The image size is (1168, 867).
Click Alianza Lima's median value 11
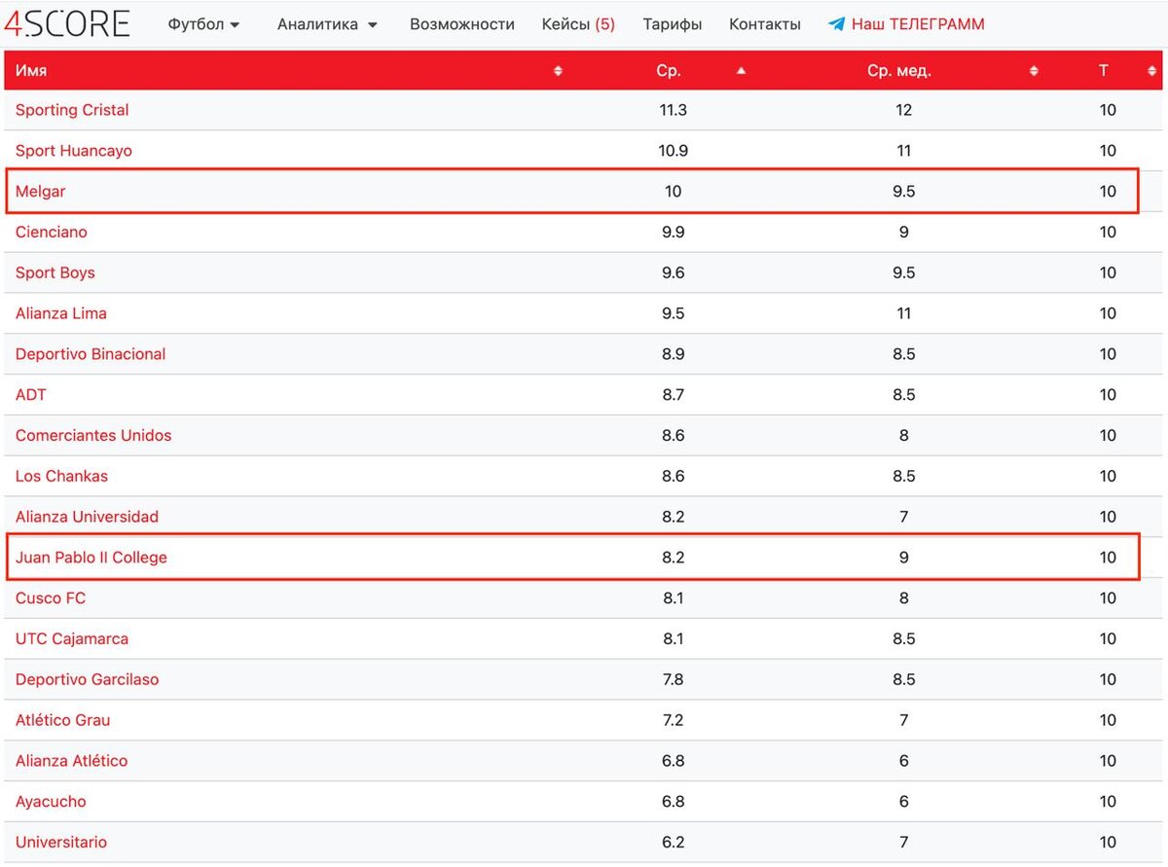tap(904, 313)
